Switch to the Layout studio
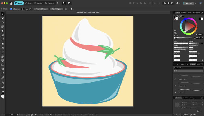Viewport: 204px width, 116px height. point(38,3)
